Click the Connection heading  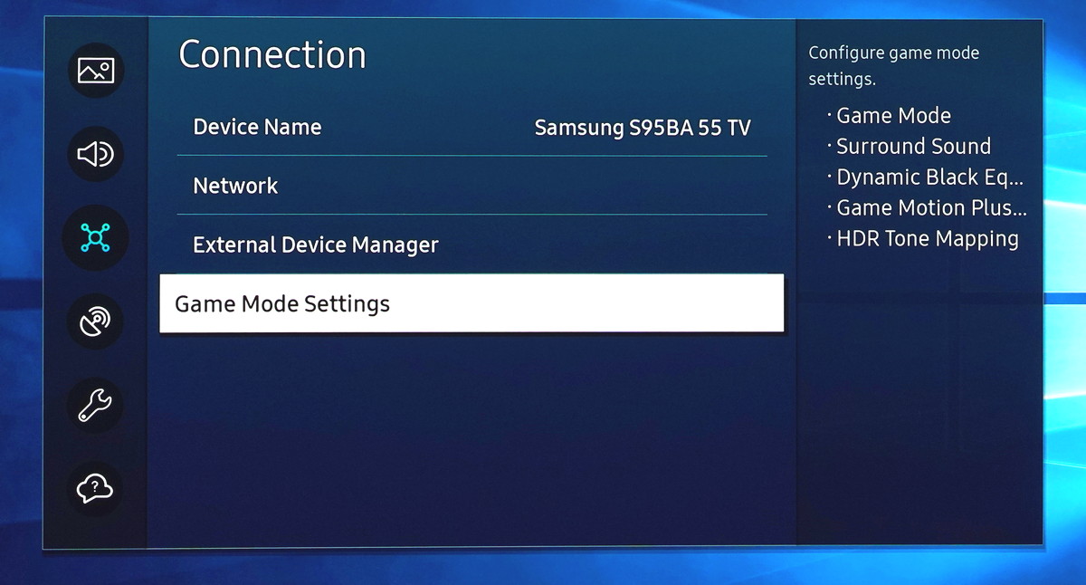tap(272, 55)
